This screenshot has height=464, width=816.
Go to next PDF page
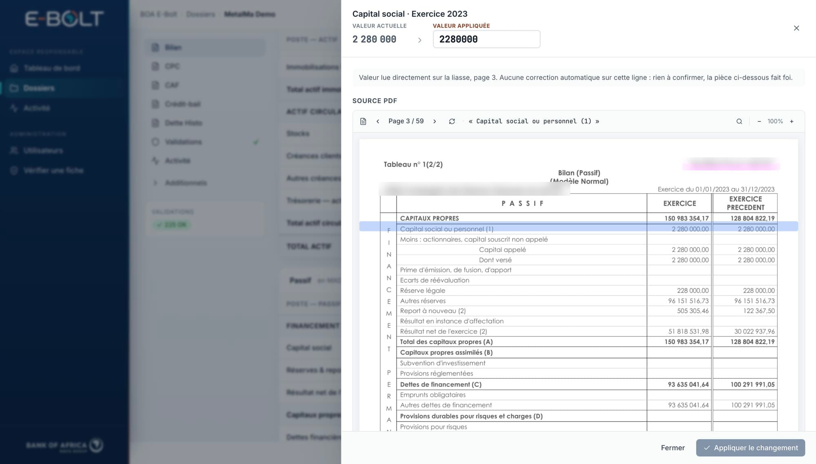[435, 122]
